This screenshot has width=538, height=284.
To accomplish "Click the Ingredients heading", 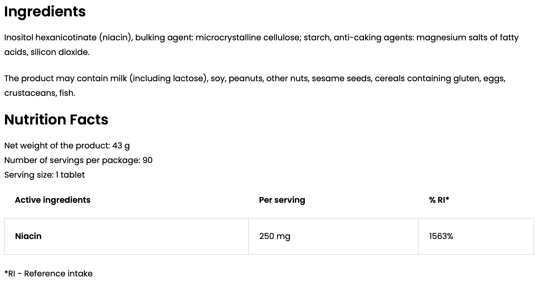I will point(45,12).
